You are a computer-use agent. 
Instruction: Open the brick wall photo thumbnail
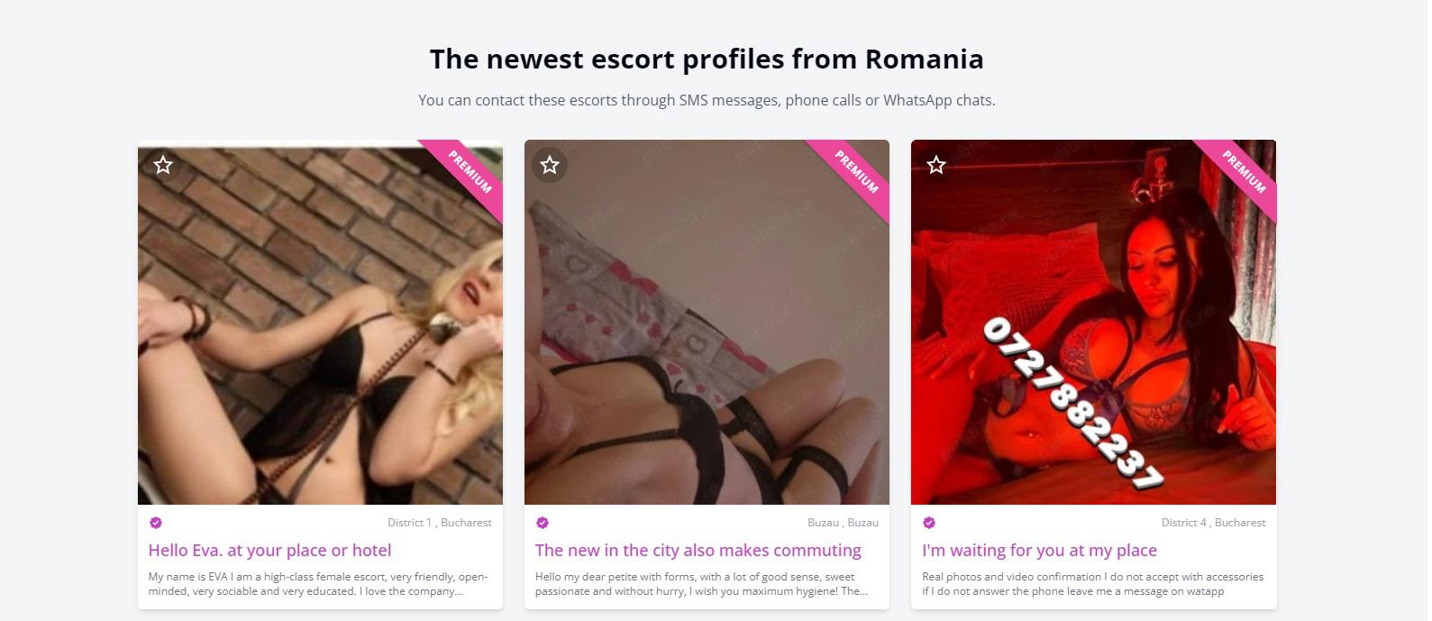click(x=320, y=322)
